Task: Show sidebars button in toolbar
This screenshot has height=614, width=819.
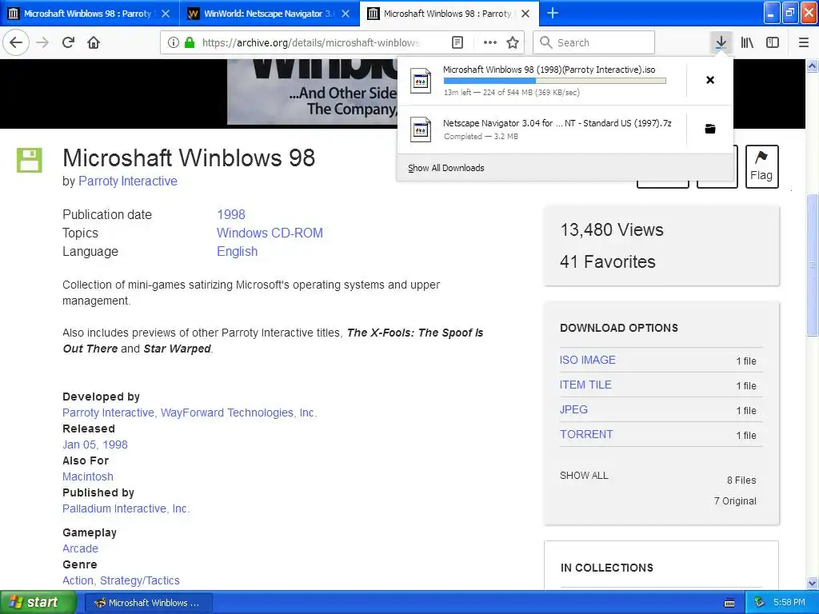Action: tap(773, 42)
